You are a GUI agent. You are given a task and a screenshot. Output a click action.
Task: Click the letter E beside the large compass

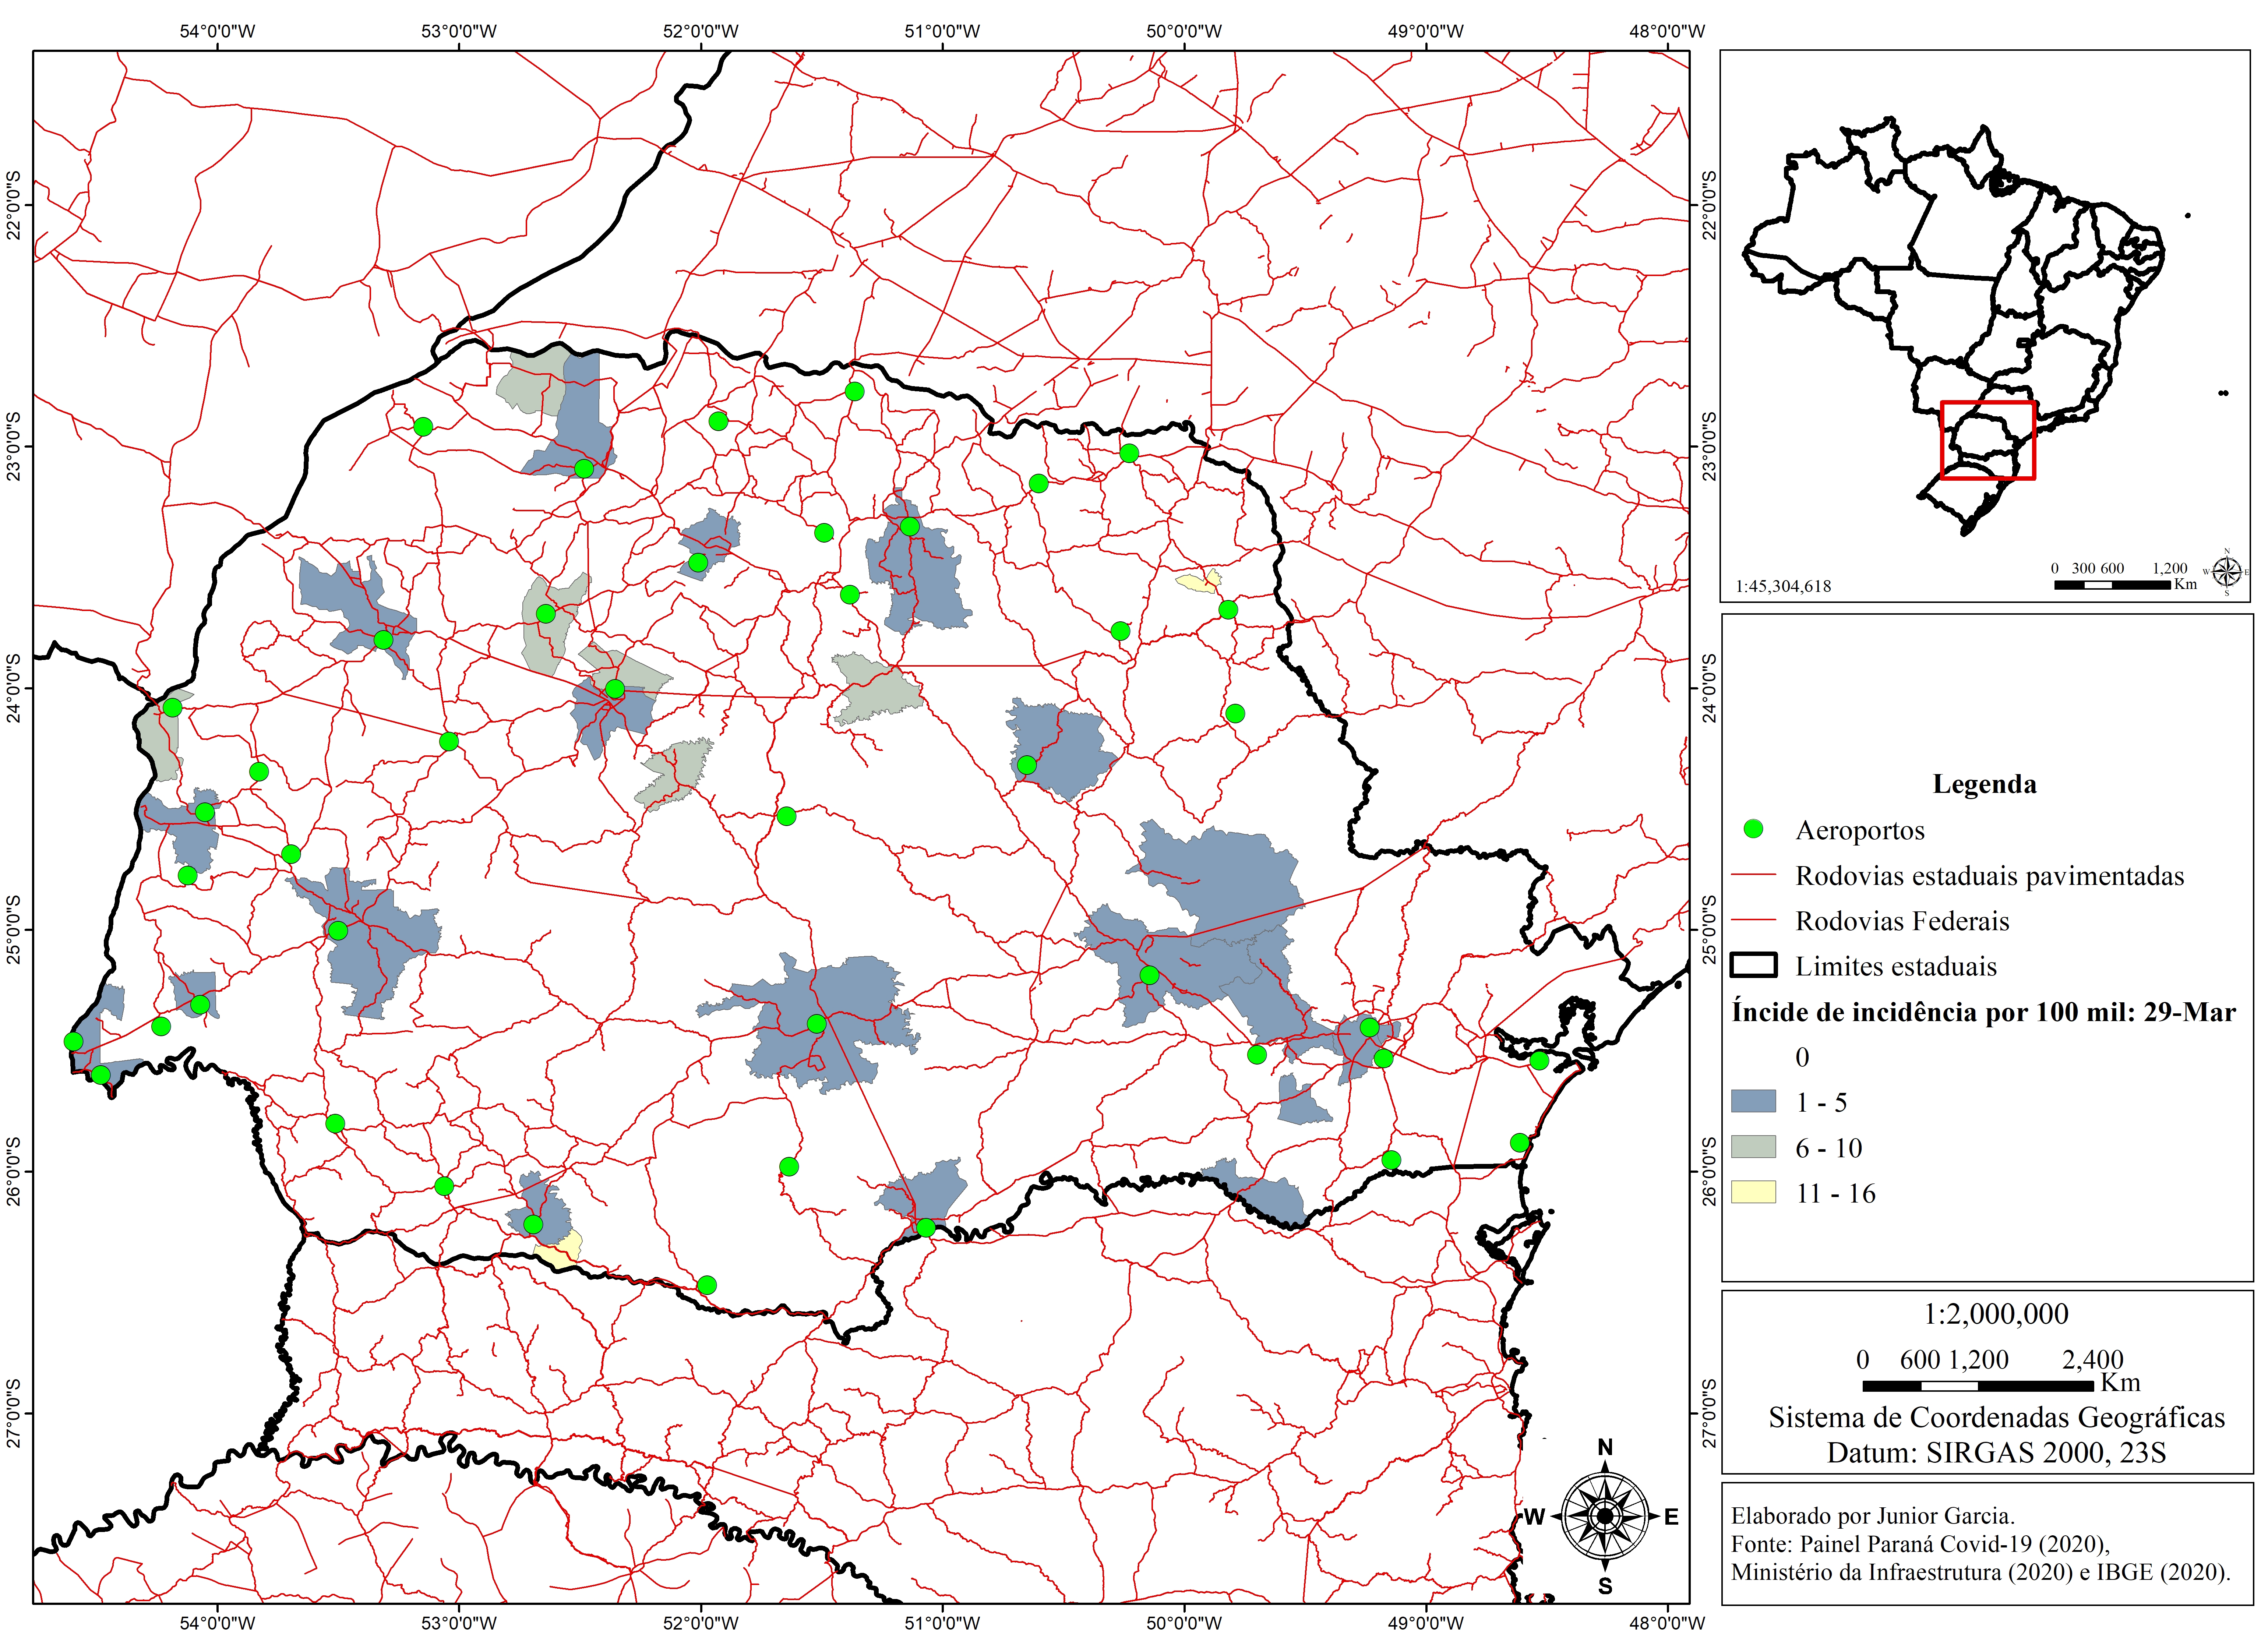point(1671,1517)
